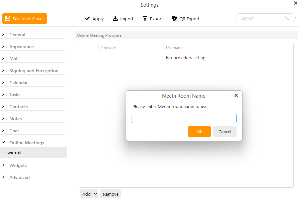
Task: Open the Calendar settings category
Action: (19, 83)
